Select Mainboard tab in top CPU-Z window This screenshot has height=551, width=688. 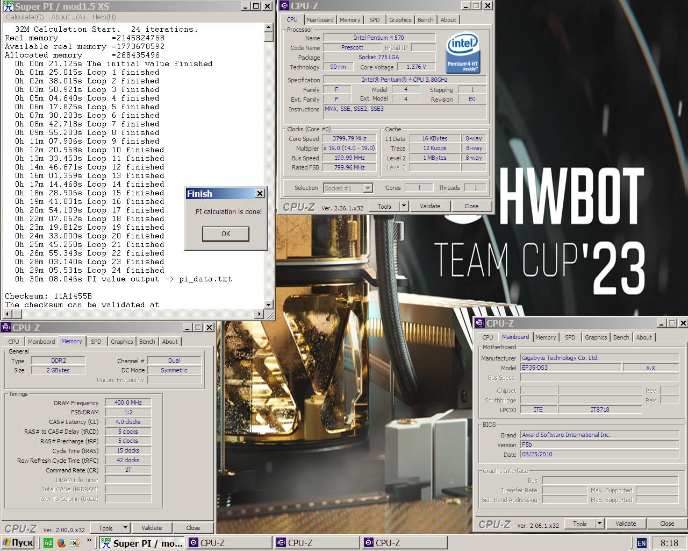point(320,20)
